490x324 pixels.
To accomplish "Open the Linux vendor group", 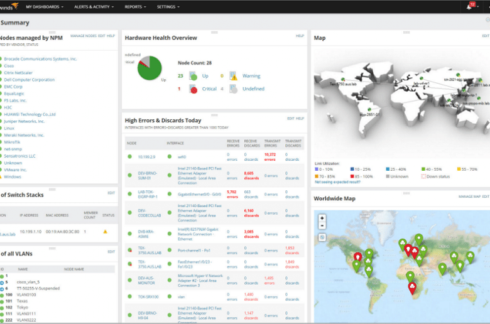I will click(x=9, y=128).
